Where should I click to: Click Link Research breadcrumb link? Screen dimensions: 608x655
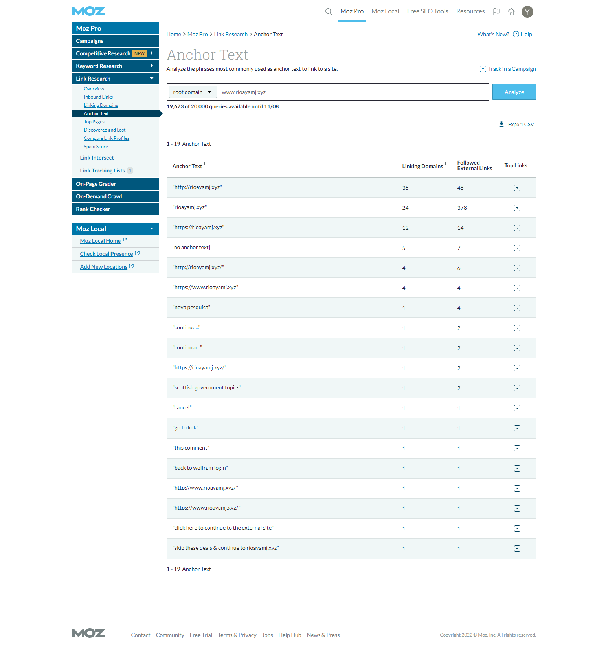[x=231, y=34]
